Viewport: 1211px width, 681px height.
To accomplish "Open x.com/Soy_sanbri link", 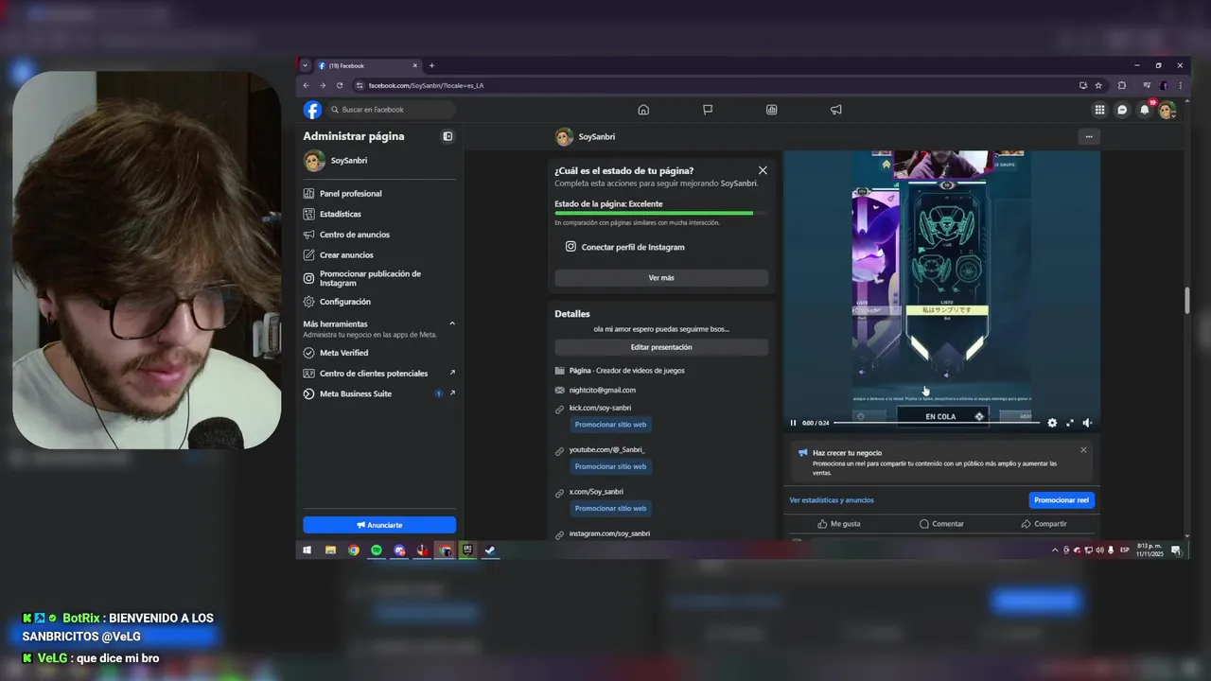I will click(x=596, y=492).
